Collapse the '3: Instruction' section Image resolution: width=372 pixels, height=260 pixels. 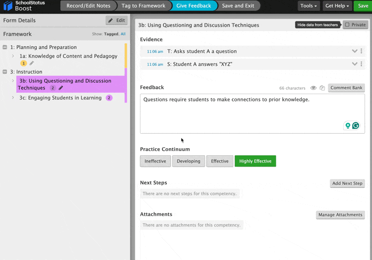5,72
